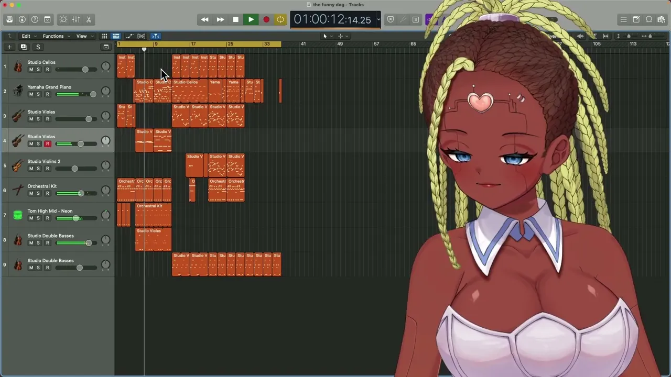This screenshot has width=671, height=377.
Task: Record-enable the Studio Violas track 3
Action: (x=47, y=119)
